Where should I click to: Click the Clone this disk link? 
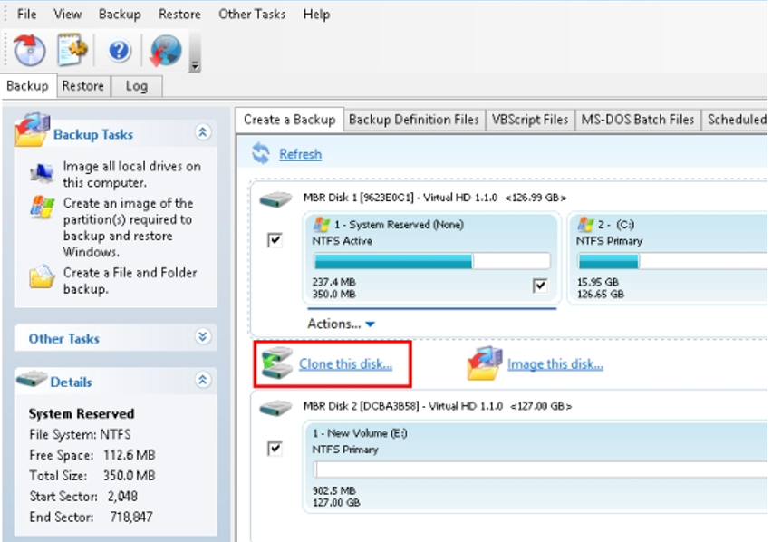point(345,364)
